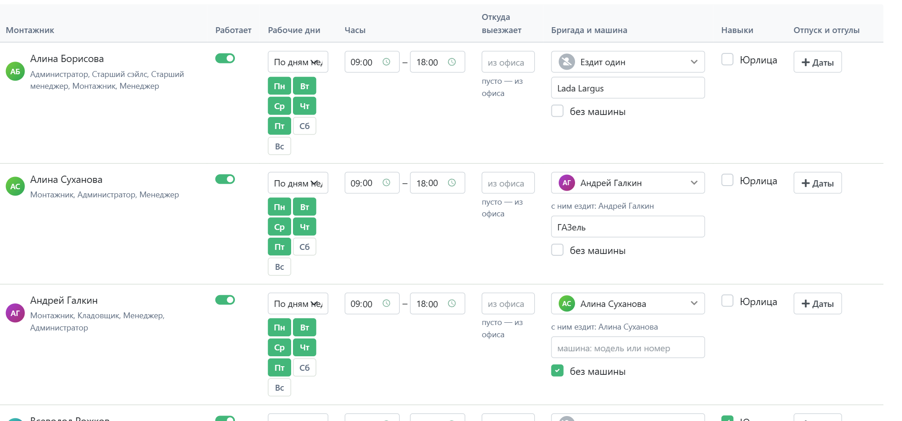Add vacation dates for Андрей Галкин
Image resolution: width=902 pixels, height=421 pixels.
tap(818, 303)
